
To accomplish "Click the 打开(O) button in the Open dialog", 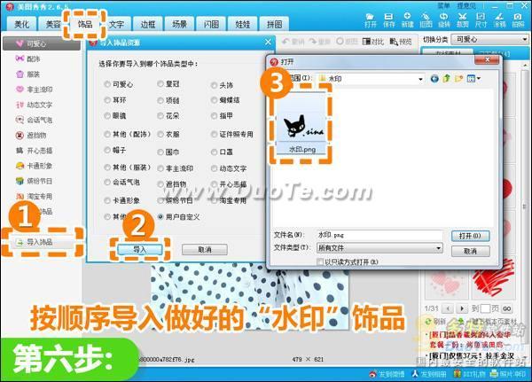I will coord(470,236).
